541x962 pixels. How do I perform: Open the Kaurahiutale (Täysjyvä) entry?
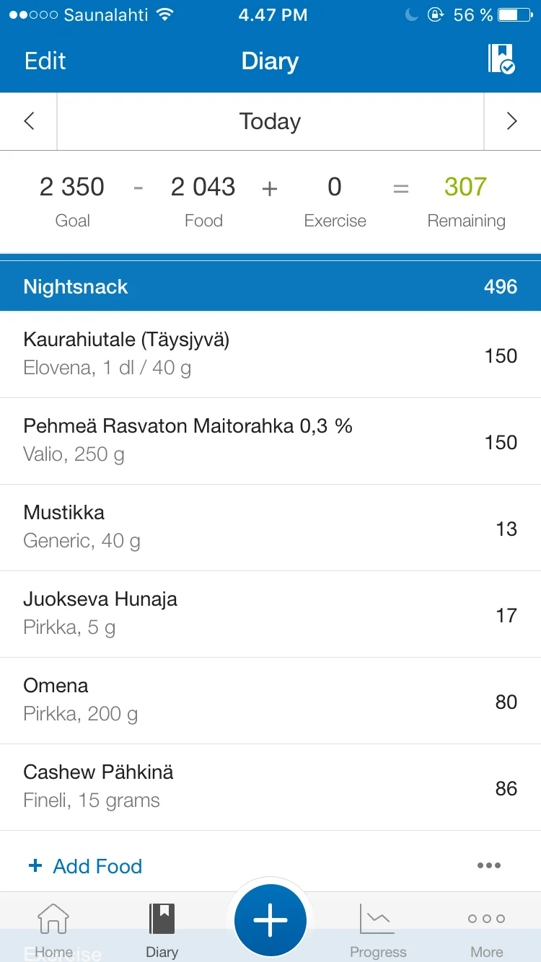270,354
